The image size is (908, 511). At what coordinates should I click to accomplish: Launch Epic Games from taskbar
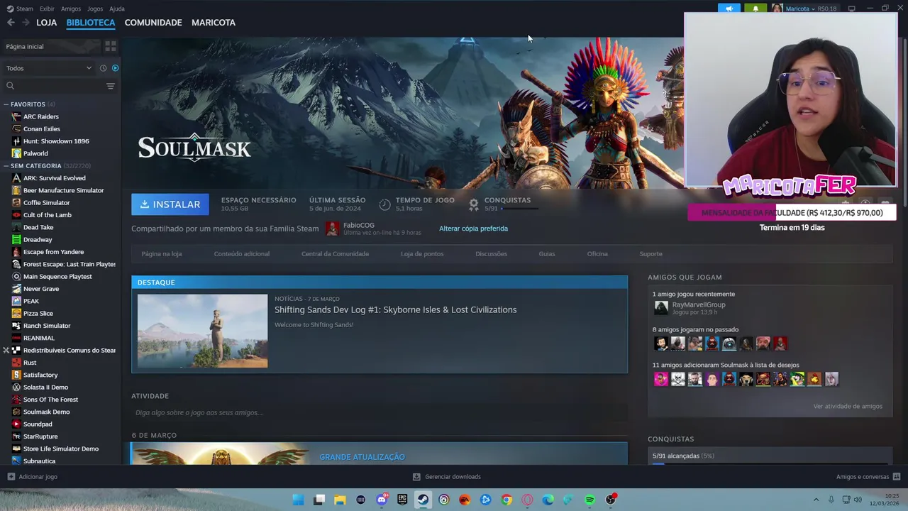402,500
